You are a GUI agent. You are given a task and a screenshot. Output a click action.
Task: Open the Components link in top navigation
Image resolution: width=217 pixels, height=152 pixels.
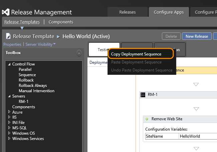click(61, 22)
